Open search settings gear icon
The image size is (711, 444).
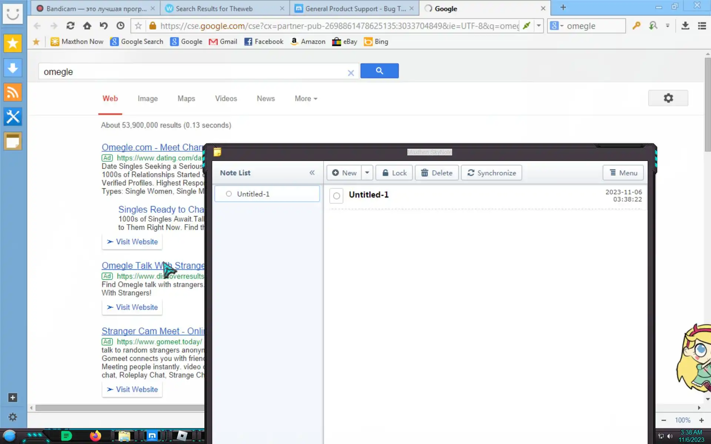click(x=668, y=98)
